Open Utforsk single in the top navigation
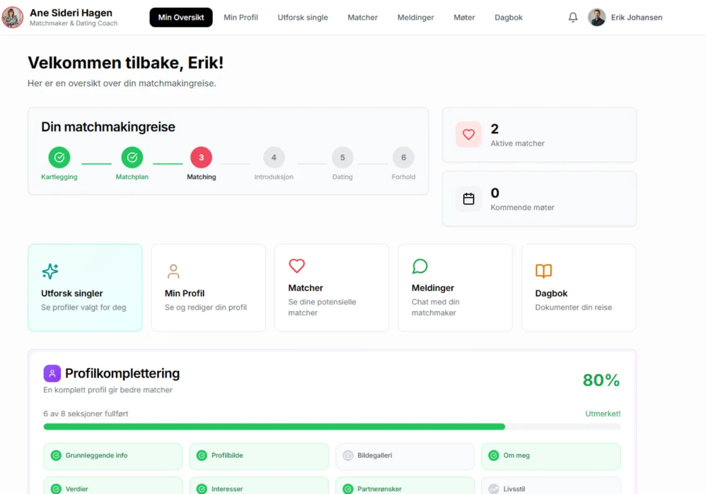 click(303, 18)
